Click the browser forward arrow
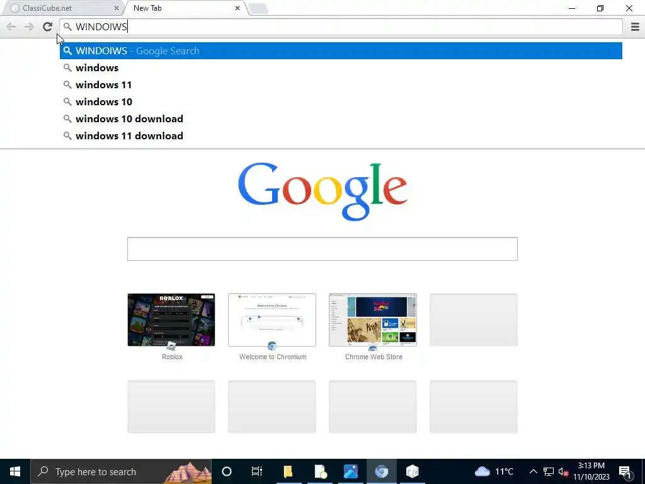 [x=29, y=26]
